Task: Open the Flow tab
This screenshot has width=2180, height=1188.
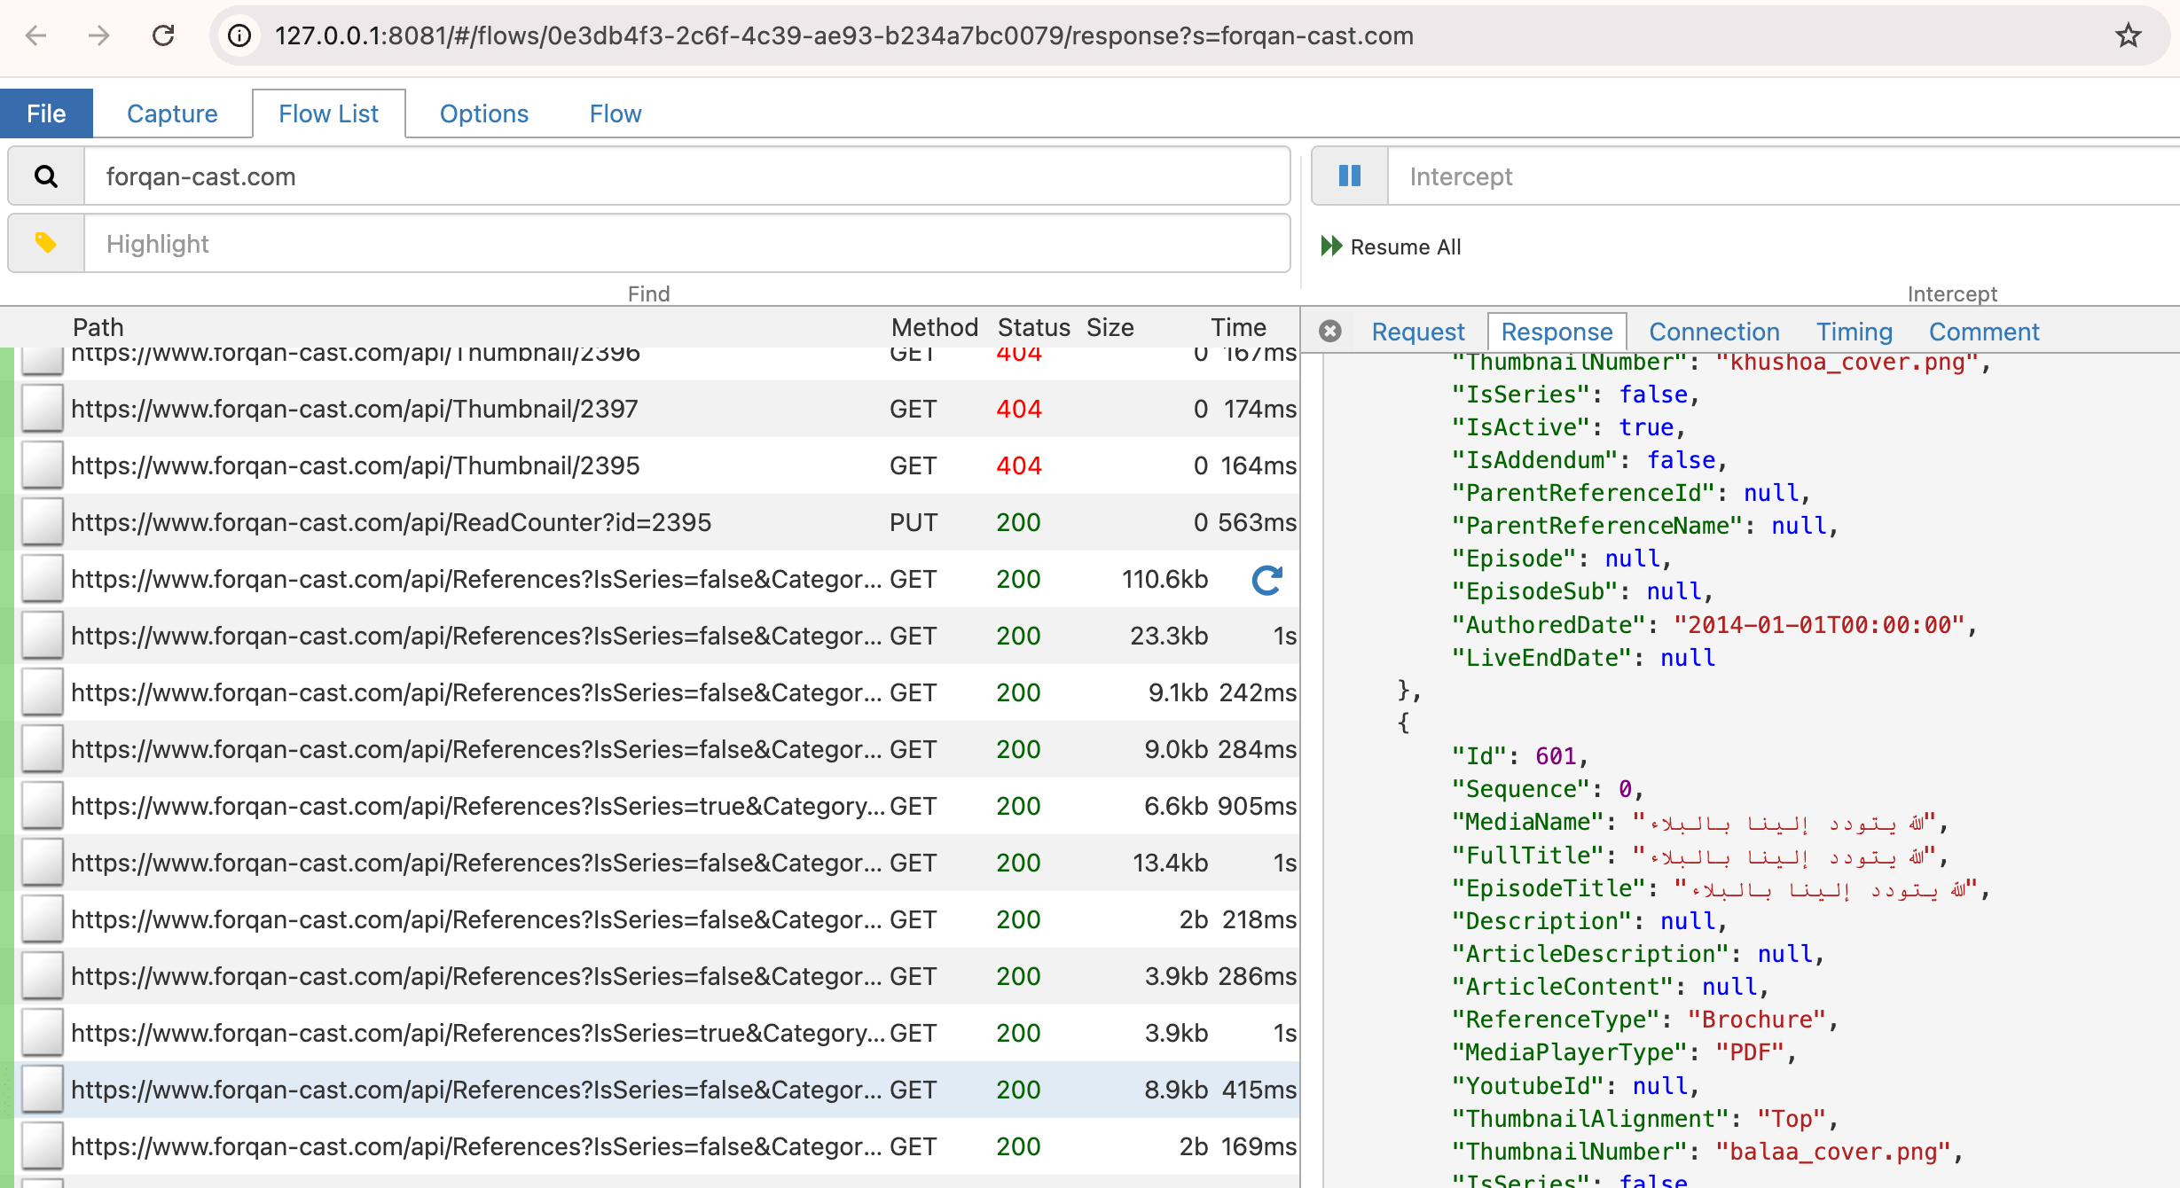Action: pyautogui.click(x=616, y=113)
